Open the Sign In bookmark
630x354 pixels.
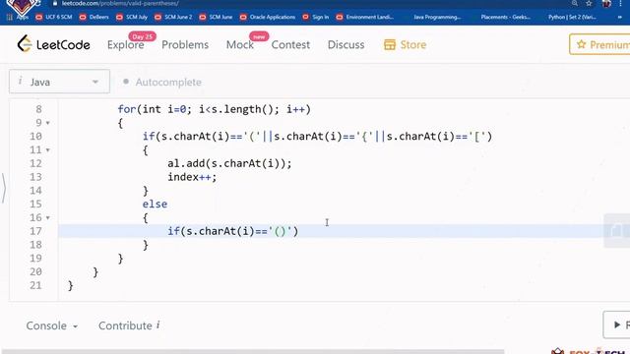tap(316, 18)
